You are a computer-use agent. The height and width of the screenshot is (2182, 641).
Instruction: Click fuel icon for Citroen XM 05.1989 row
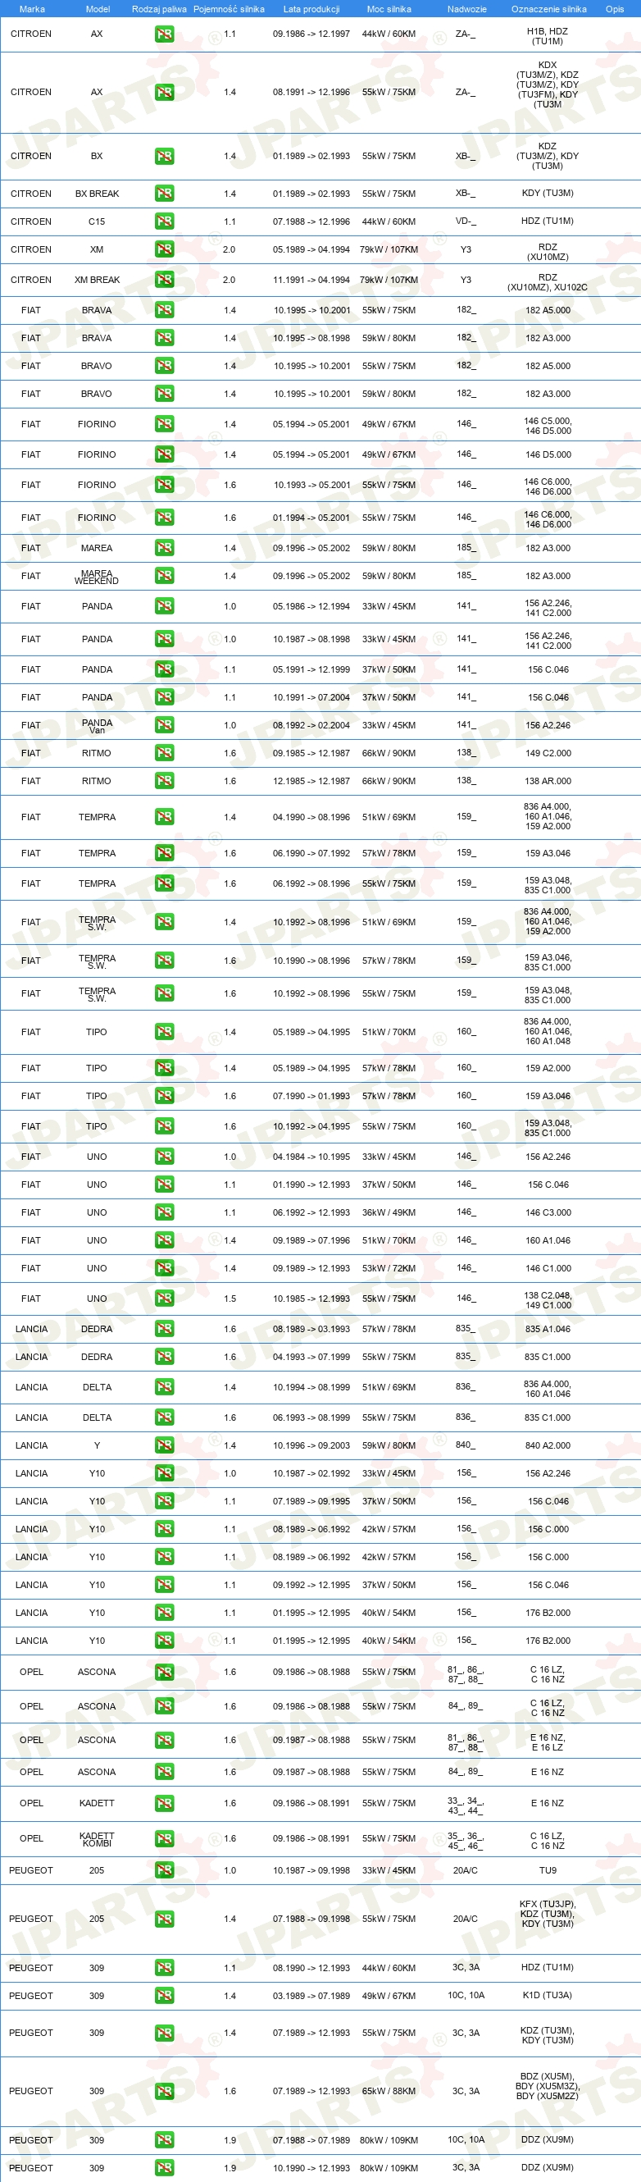164,249
